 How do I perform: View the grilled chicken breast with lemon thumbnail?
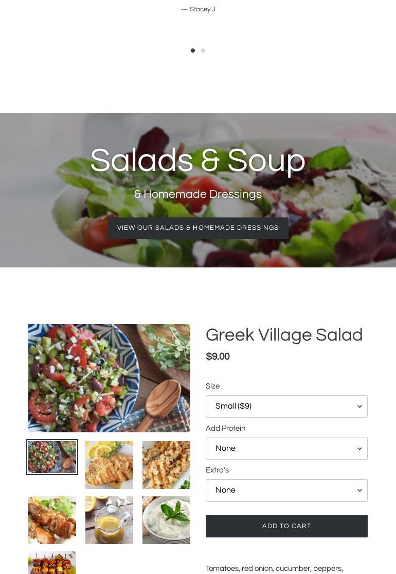click(x=109, y=465)
